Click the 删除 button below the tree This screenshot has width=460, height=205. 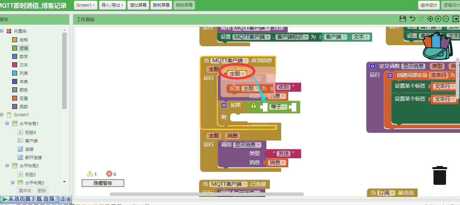42,190
